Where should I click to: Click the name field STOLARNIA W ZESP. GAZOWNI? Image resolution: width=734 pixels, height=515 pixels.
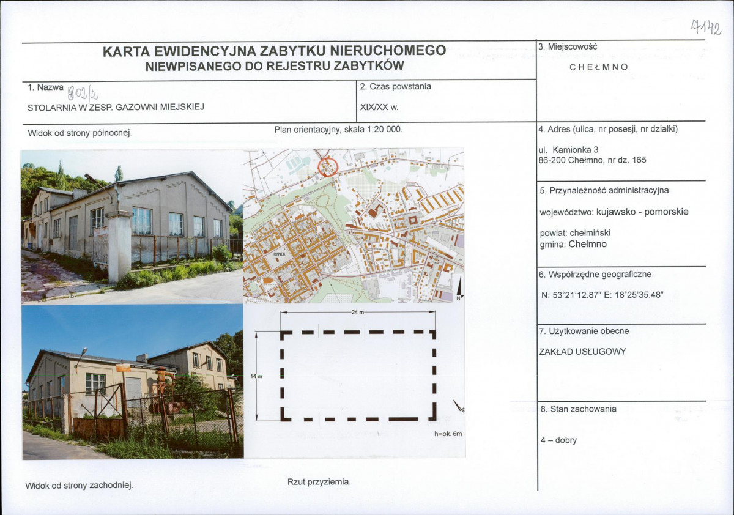point(116,107)
